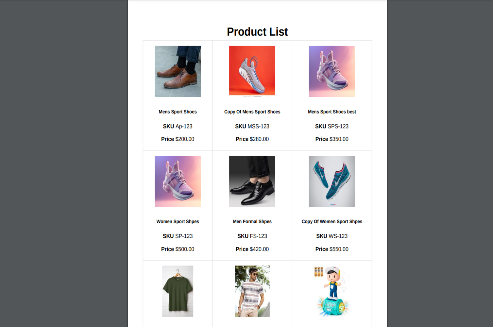Viewport: 493px width, 327px height.
Task: Click the Copy Of Mens Sport Shoes title
Action: click(252, 112)
